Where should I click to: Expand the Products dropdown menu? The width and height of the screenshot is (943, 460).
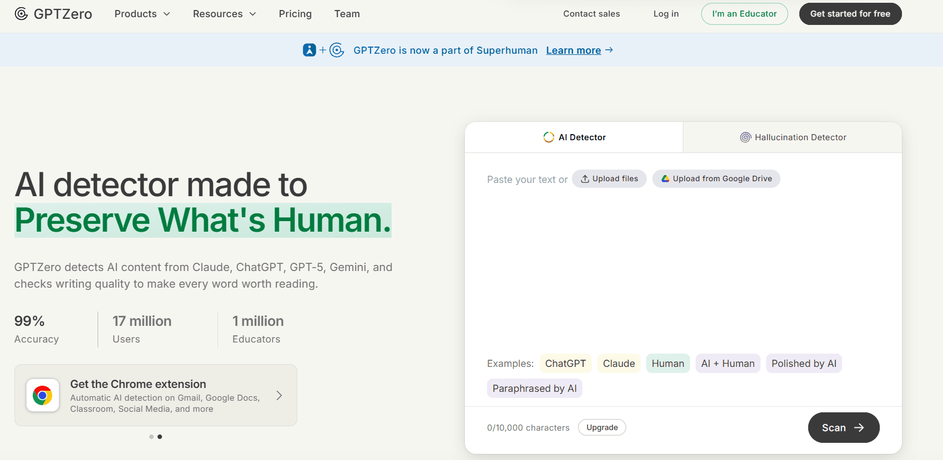[143, 14]
